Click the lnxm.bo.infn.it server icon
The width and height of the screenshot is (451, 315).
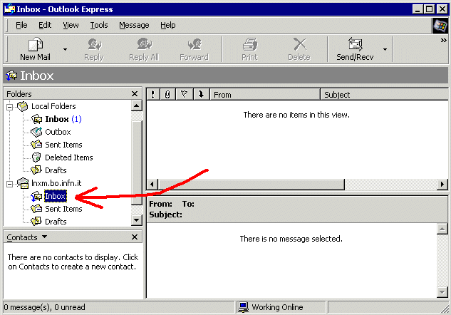(23, 183)
